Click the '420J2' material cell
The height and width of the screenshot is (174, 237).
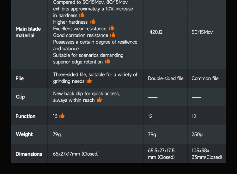click(x=156, y=32)
